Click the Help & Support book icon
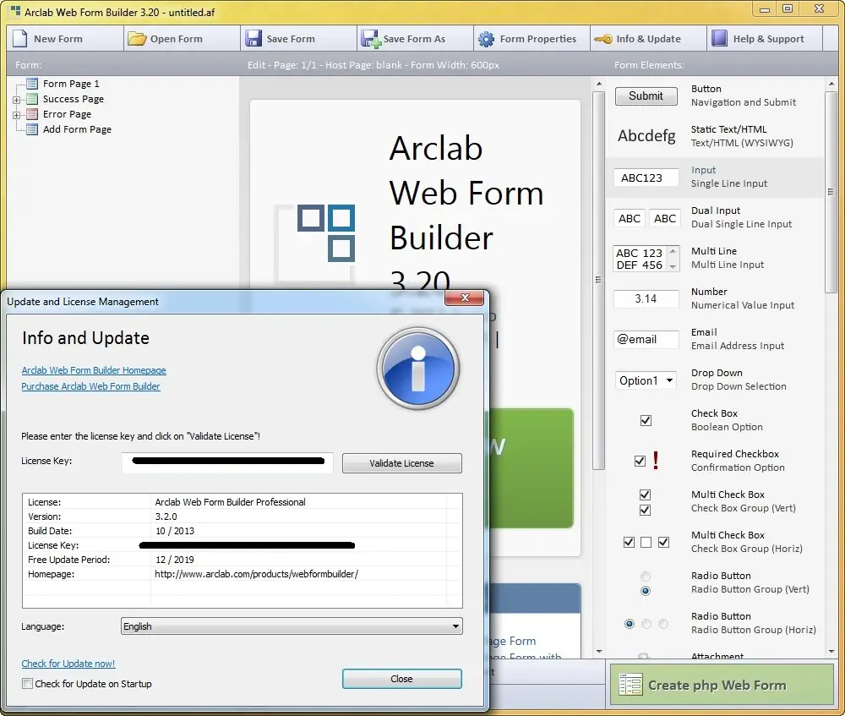Viewport: 845px width, 716px height. (x=719, y=38)
